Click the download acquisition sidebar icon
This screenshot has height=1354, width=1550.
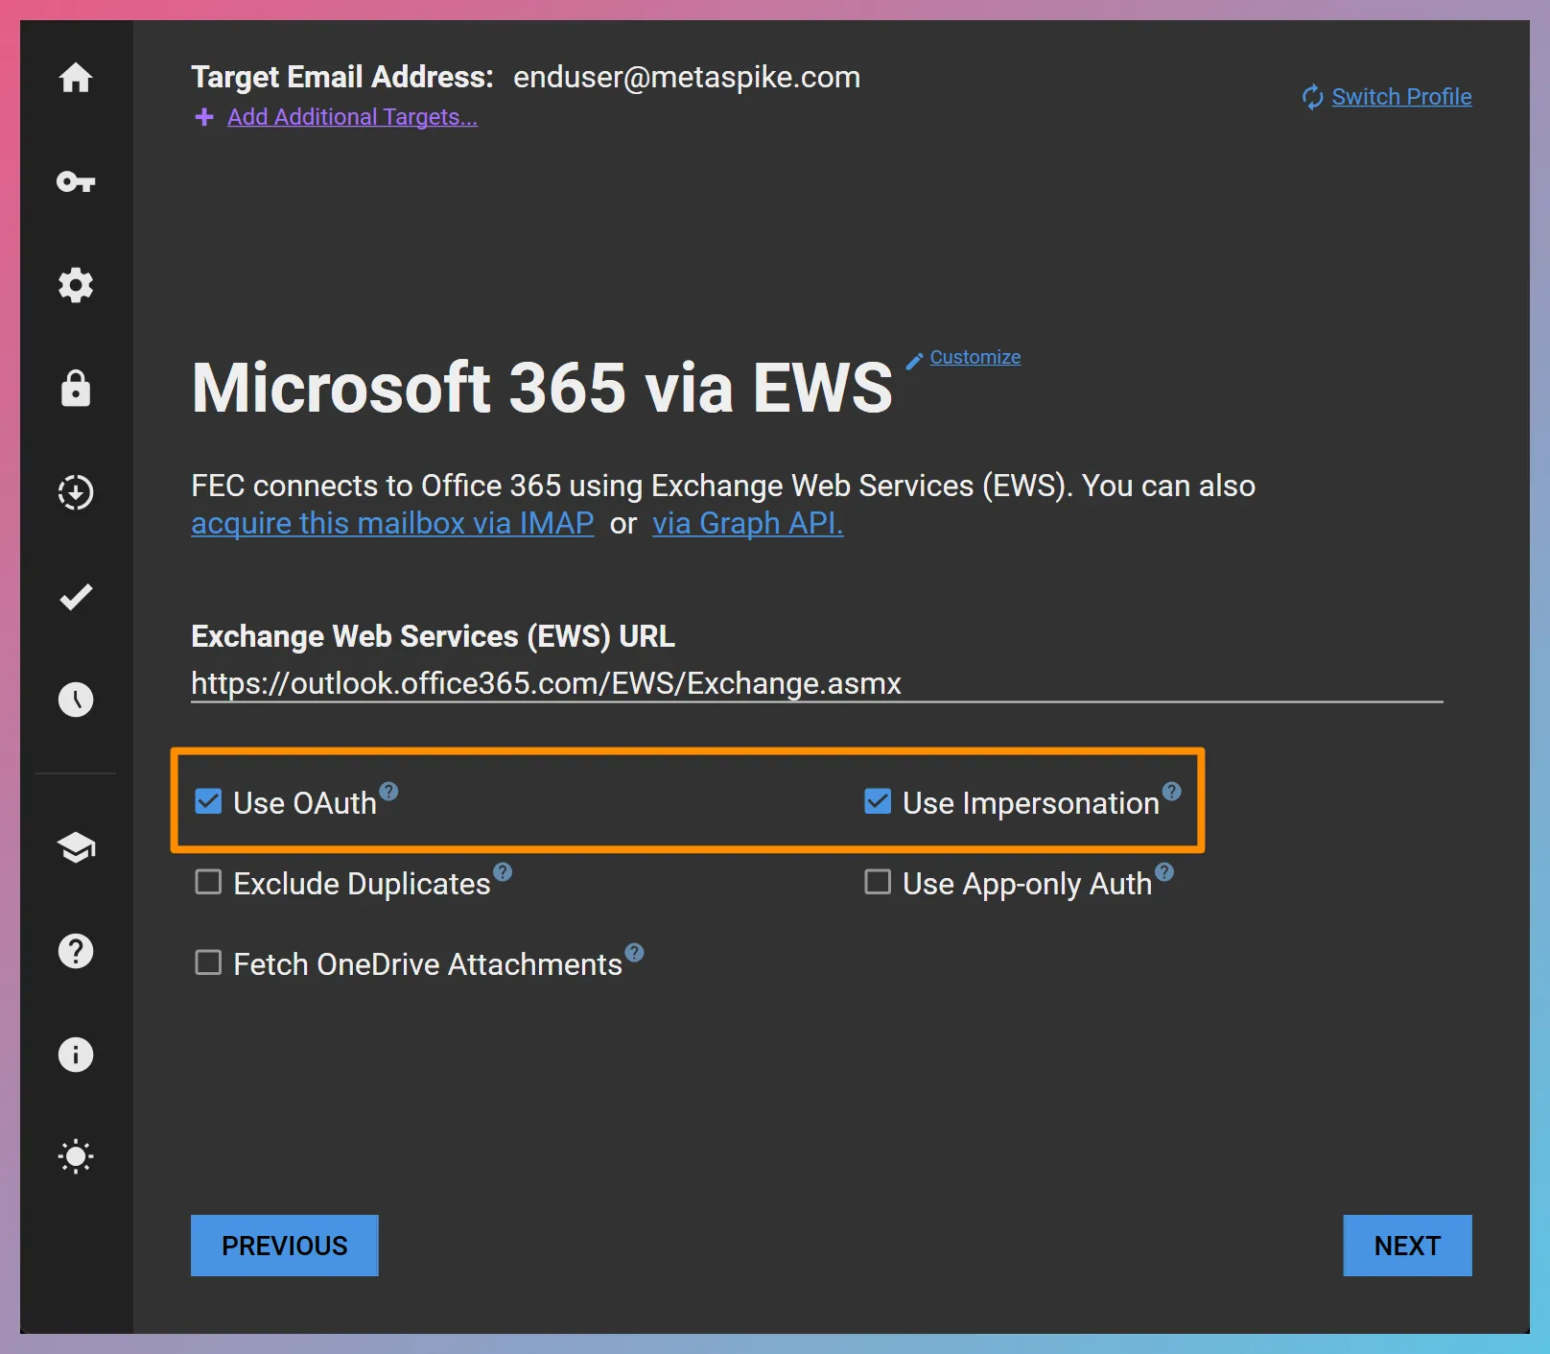point(76,492)
